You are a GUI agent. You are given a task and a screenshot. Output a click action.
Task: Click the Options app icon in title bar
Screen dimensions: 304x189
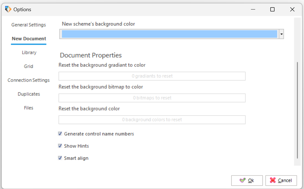(8, 9)
